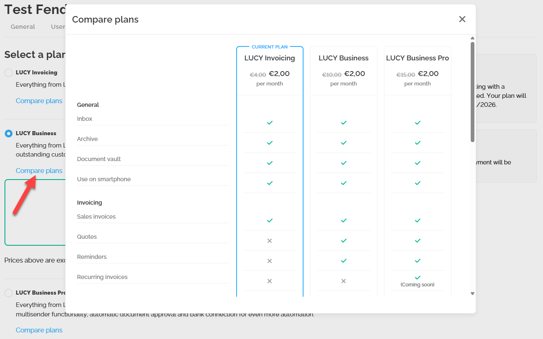Click the Quotes feature label
Screen dimensions: 543x339
coord(87,237)
